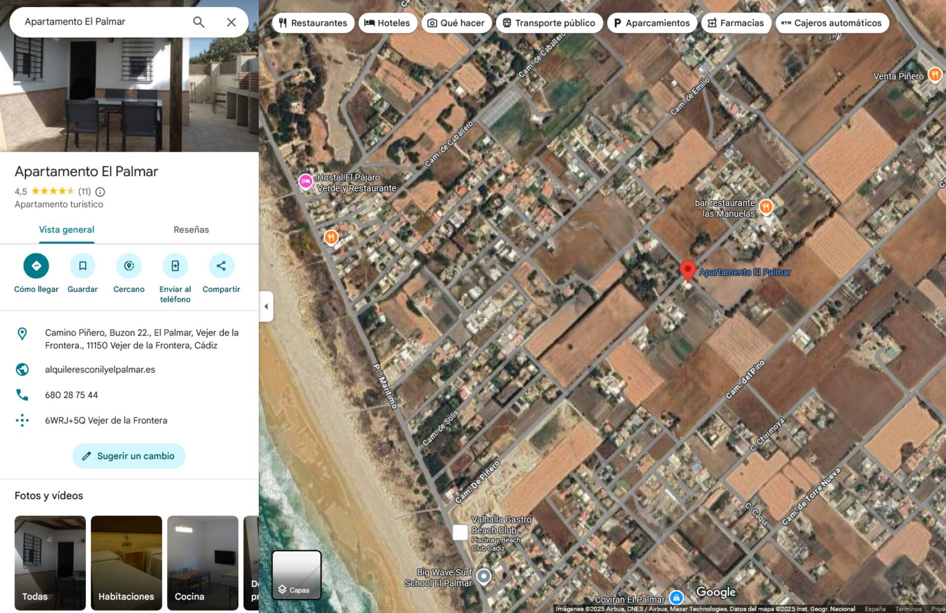Show Aparcamientos on the map
Screen dimensions: 946x613
[x=651, y=23]
